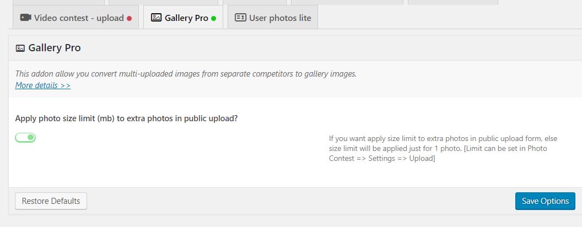
Task: Click the Apply photo size limit (mb) label
Action: click(x=127, y=118)
